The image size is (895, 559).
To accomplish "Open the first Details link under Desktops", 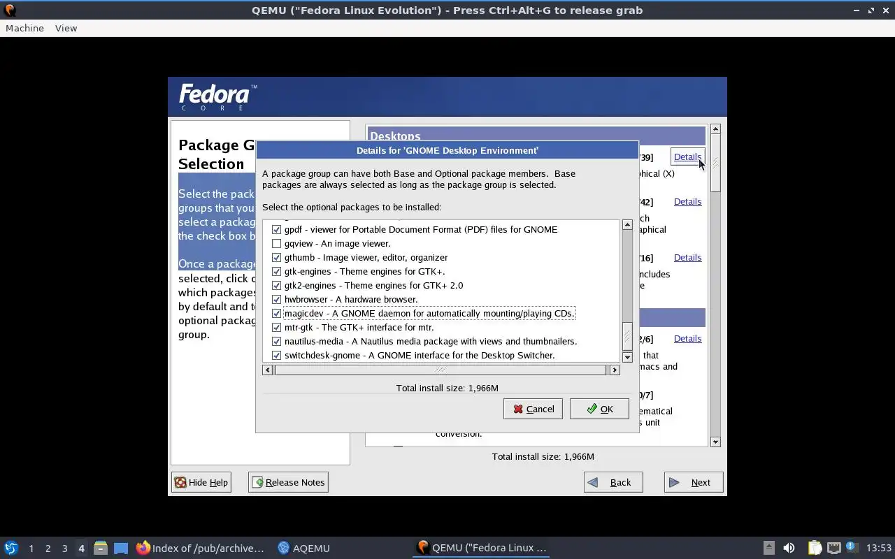I will click(687, 157).
